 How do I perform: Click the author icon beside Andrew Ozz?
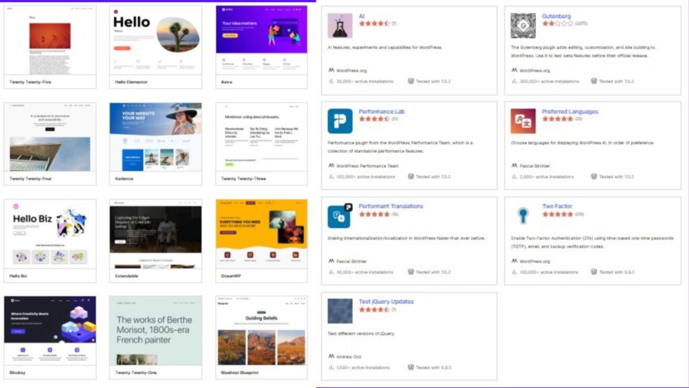click(x=331, y=356)
